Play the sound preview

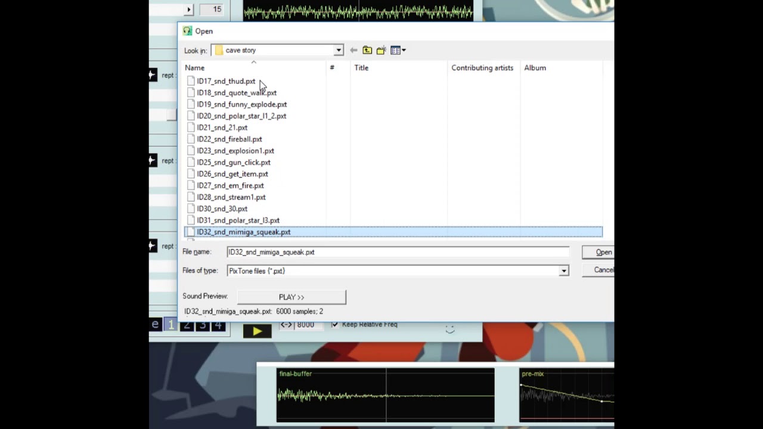click(291, 297)
